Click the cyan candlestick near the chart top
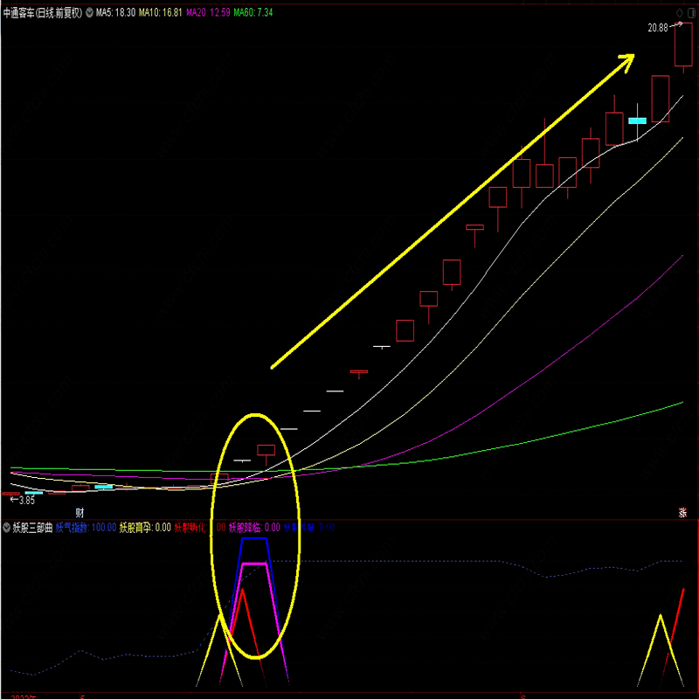Image resolution: width=699 pixels, height=699 pixels. [x=638, y=121]
